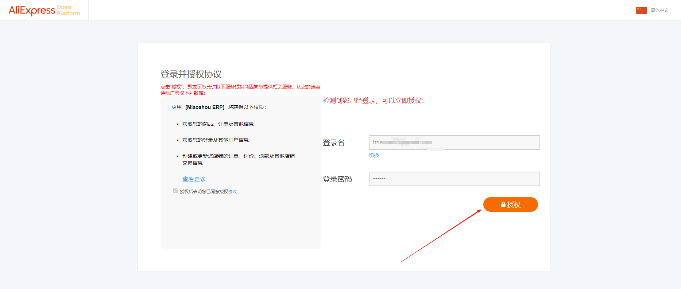Click the red 点击"授权" disclaimer text

click(x=240, y=90)
